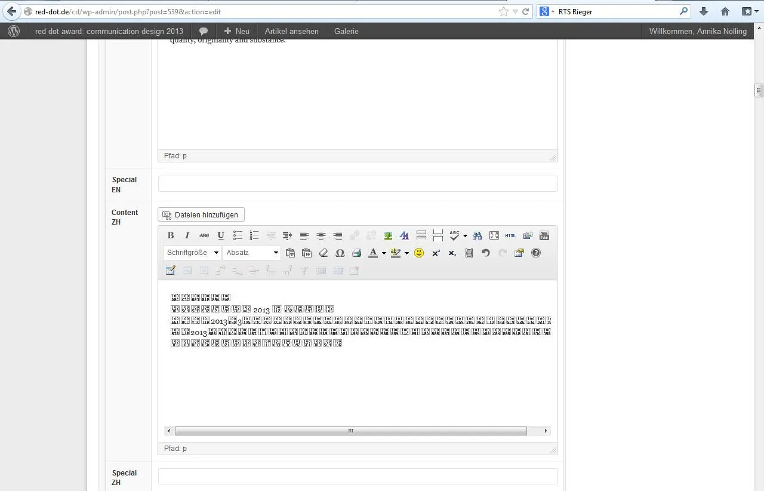Viewport: 764px width, 491px height.
Task: Insert the More tag
Action: 421,235
